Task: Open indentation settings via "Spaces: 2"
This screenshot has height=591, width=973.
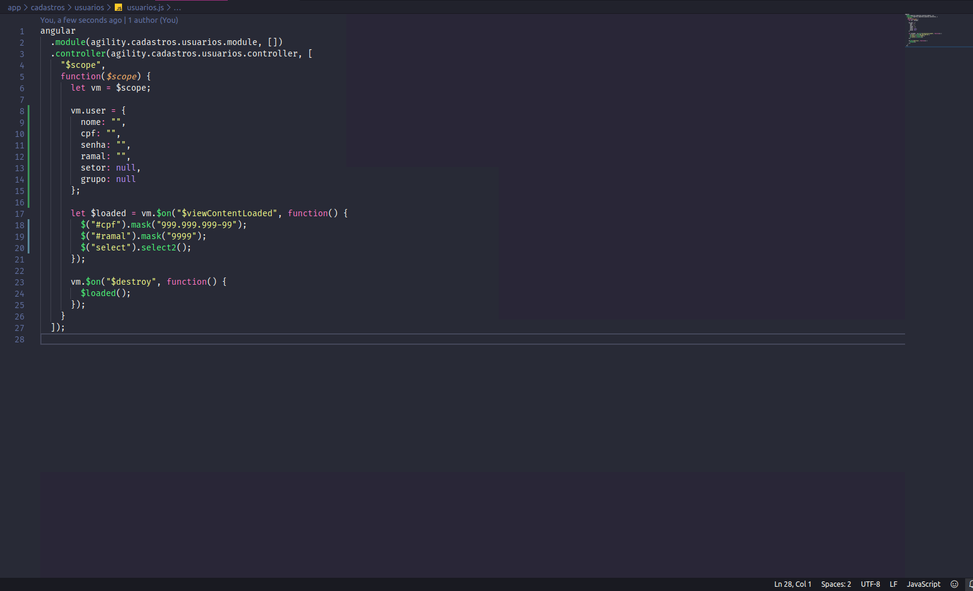Action: (x=835, y=584)
